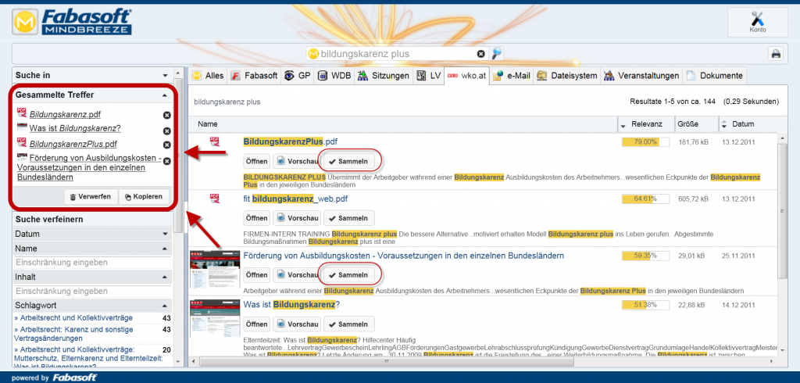Open thumbnail of Förderung von Ausbildungskosten result

214,270
